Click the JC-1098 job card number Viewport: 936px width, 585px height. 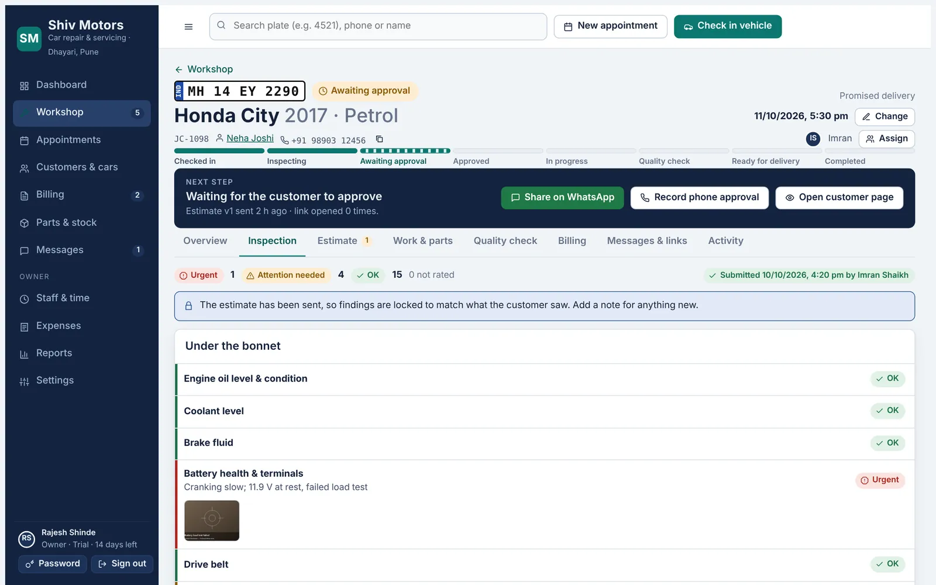click(191, 139)
